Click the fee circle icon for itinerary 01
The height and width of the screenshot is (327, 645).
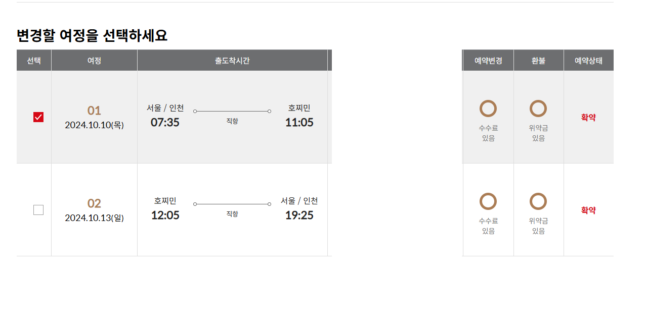(488, 108)
